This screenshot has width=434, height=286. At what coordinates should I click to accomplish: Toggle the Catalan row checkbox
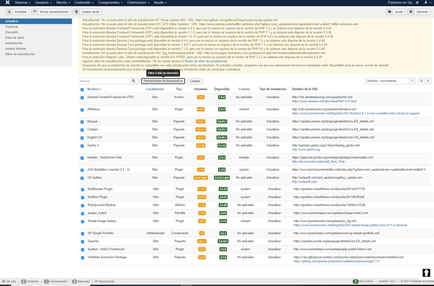[82, 130]
